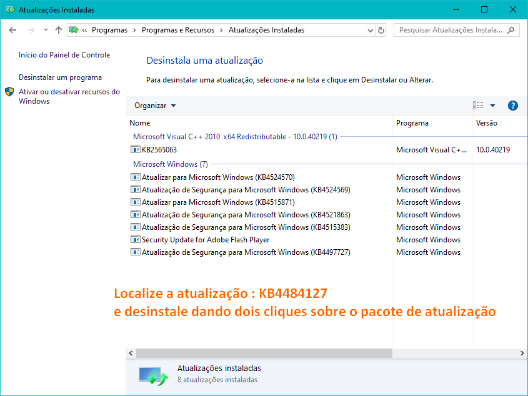
Task: Click the icon beside KB4521863 update
Action: [x=136, y=214]
